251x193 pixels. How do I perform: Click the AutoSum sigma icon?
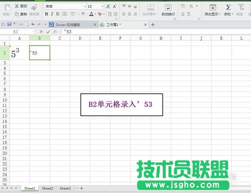228,7
